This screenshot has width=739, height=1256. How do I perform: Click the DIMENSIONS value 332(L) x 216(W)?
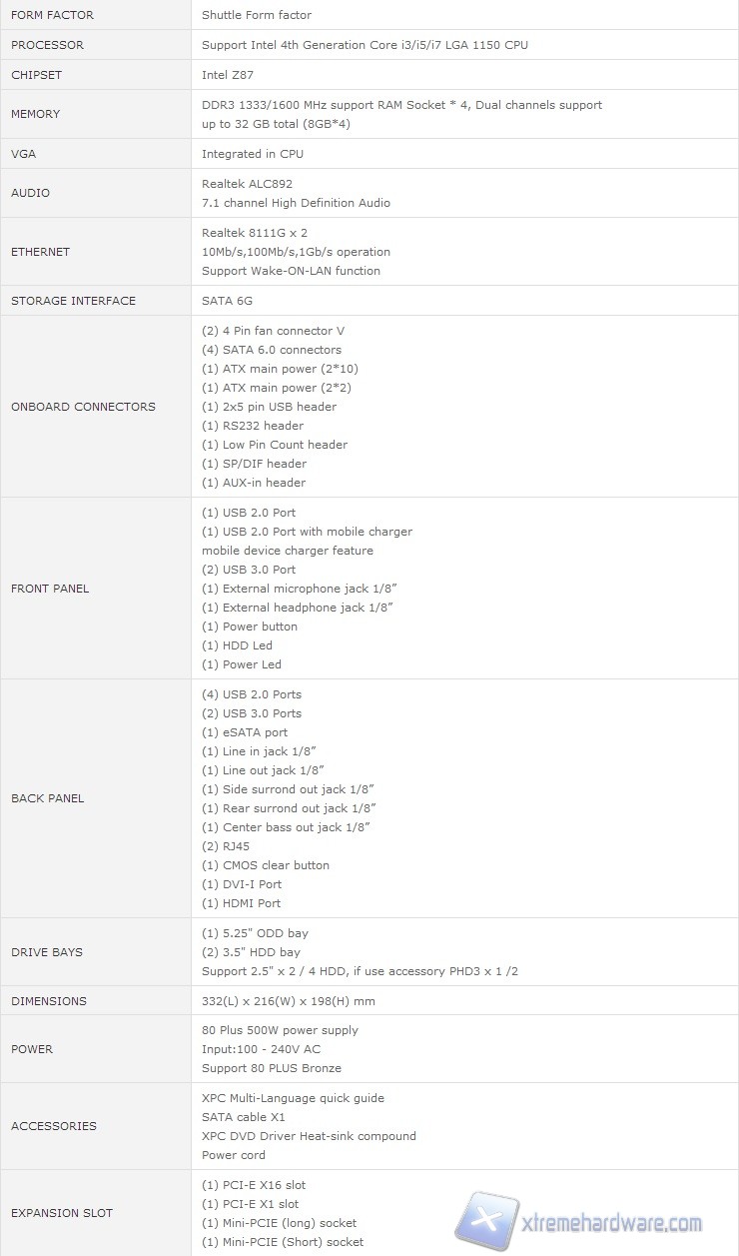pos(303,1001)
